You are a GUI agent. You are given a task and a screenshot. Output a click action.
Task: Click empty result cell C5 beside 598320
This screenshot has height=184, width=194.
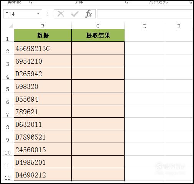(x=98, y=86)
